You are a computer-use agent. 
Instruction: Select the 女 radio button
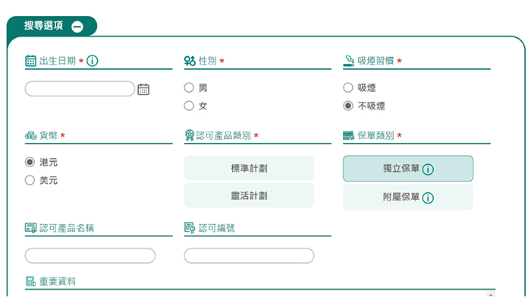(x=189, y=106)
